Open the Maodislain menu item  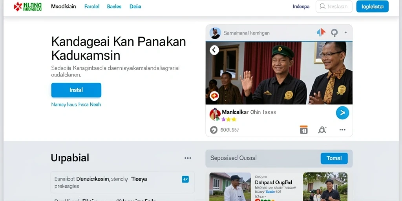point(63,6)
